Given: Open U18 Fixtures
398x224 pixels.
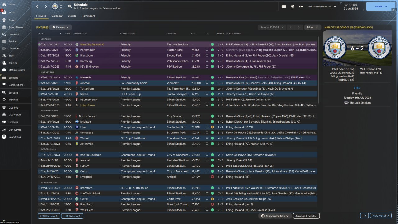Looking at the screenshot, I should click(72, 216).
